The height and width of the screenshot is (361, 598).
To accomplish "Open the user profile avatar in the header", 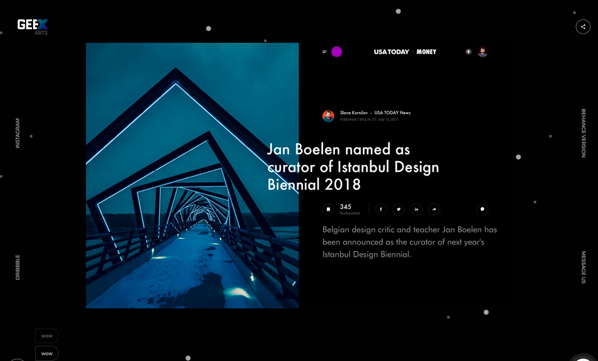I will point(483,52).
